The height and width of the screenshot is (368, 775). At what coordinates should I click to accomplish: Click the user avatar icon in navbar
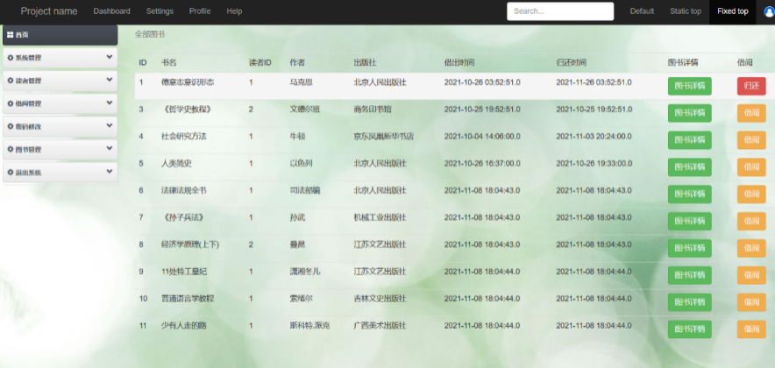(769, 11)
